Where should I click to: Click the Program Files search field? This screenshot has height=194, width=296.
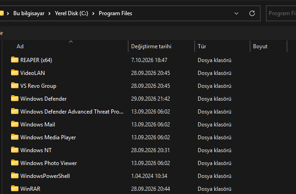(x=281, y=13)
